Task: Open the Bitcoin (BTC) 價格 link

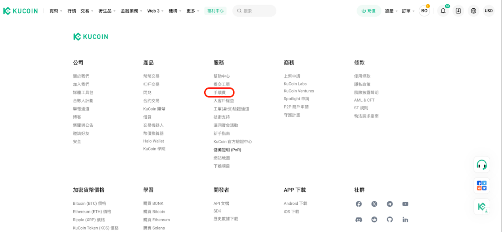Action: click(x=90, y=203)
